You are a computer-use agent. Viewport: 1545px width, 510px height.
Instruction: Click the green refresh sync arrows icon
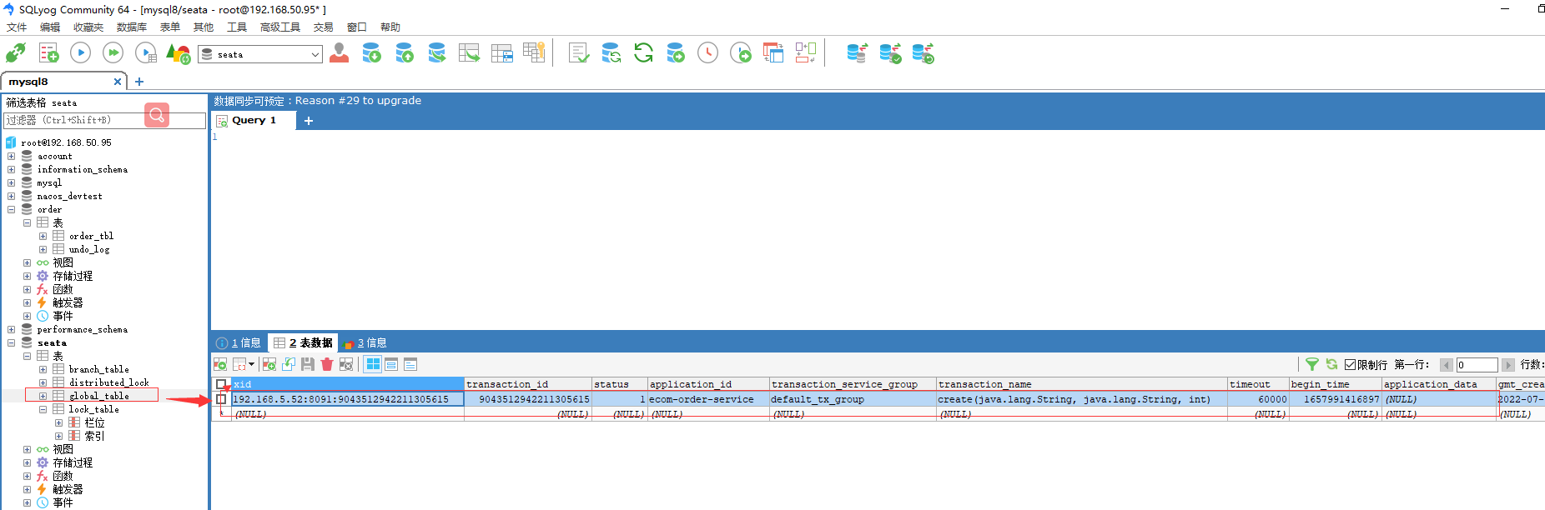click(643, 53)
